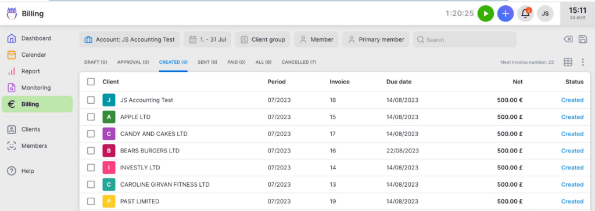The height and width of the screenshot is (211, 595).
Task: Tick checkbox for CANDY AND CAKES LTD
Action: click(91, 134)
